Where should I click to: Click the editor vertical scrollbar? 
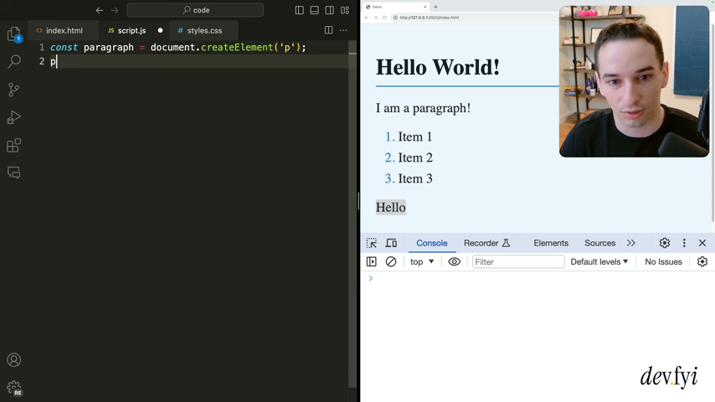pyautogui.click(x=352, y=214)
